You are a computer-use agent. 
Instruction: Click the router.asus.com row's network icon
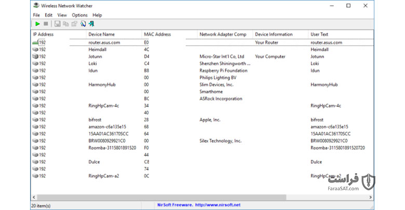coord(35,43)
